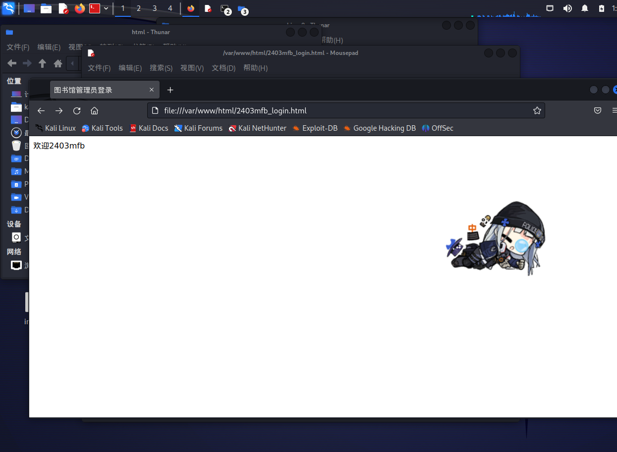
Task: Reload the current Firefox page
Action: coord(77,110)
